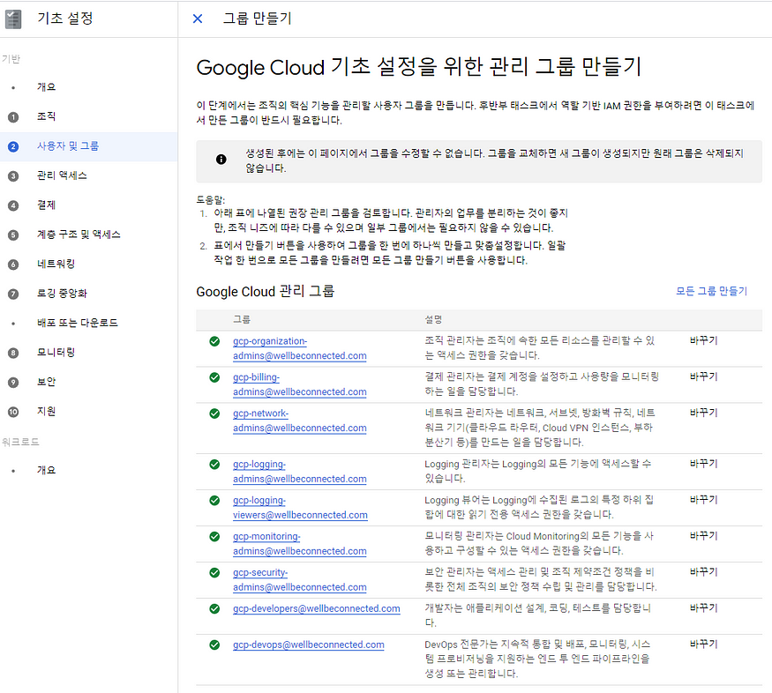Viewport: 772px width, 693px height.
Task: Click the 그룹 만들기 panel title
Action: tap(258, 19)
